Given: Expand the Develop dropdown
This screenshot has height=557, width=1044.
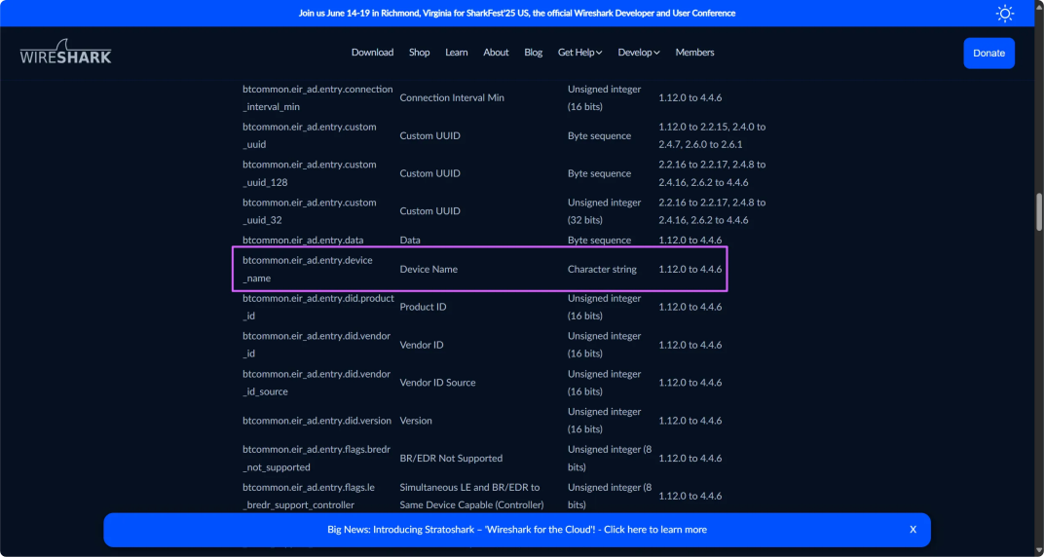Looking at the screenshot, I should point(639,53).
